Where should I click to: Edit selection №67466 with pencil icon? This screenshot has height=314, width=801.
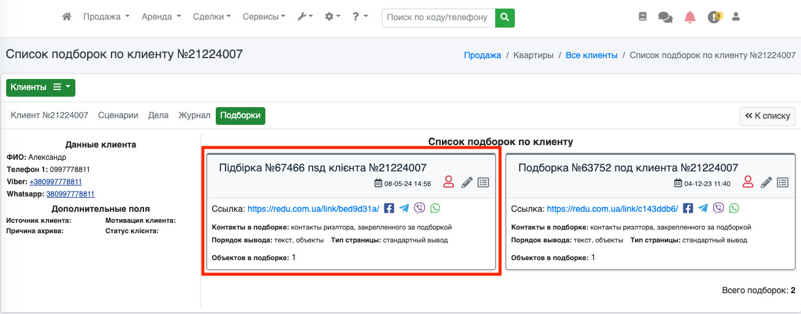467,182
